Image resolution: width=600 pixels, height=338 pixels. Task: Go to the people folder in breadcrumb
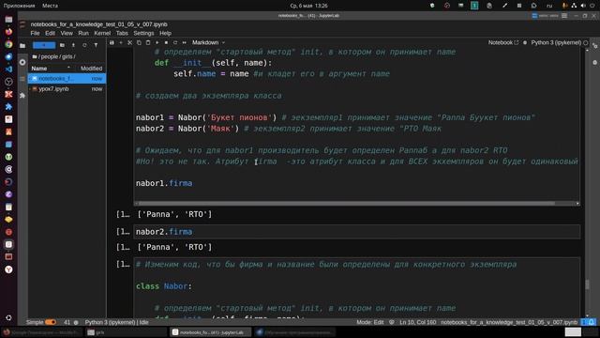coord(49,56)
